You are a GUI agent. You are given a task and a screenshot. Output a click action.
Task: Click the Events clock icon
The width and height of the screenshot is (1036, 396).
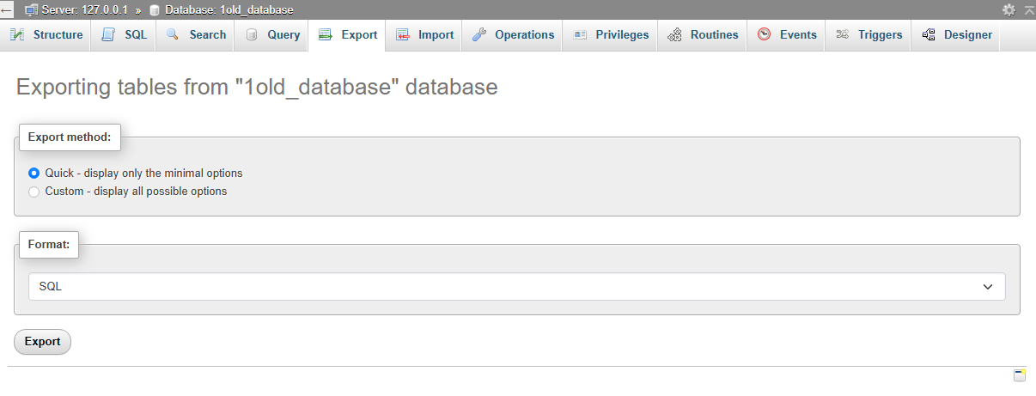pos(764,35)
